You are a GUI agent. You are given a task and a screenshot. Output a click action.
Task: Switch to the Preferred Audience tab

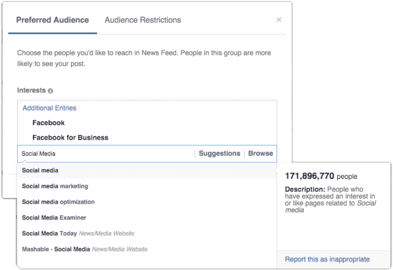[x=52, y=20]
